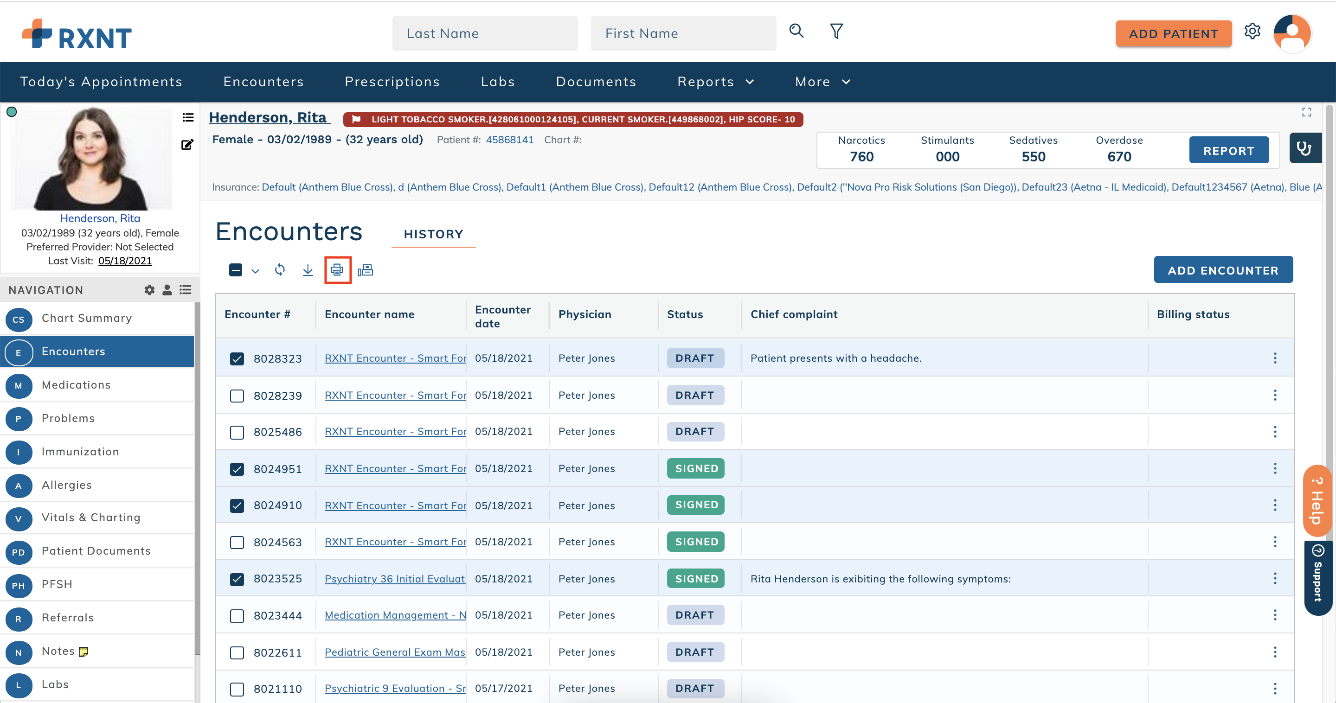Screen dimensions: 1336x703
Task: Open Last Visit 05/18/2021 link
Action: 125,261
